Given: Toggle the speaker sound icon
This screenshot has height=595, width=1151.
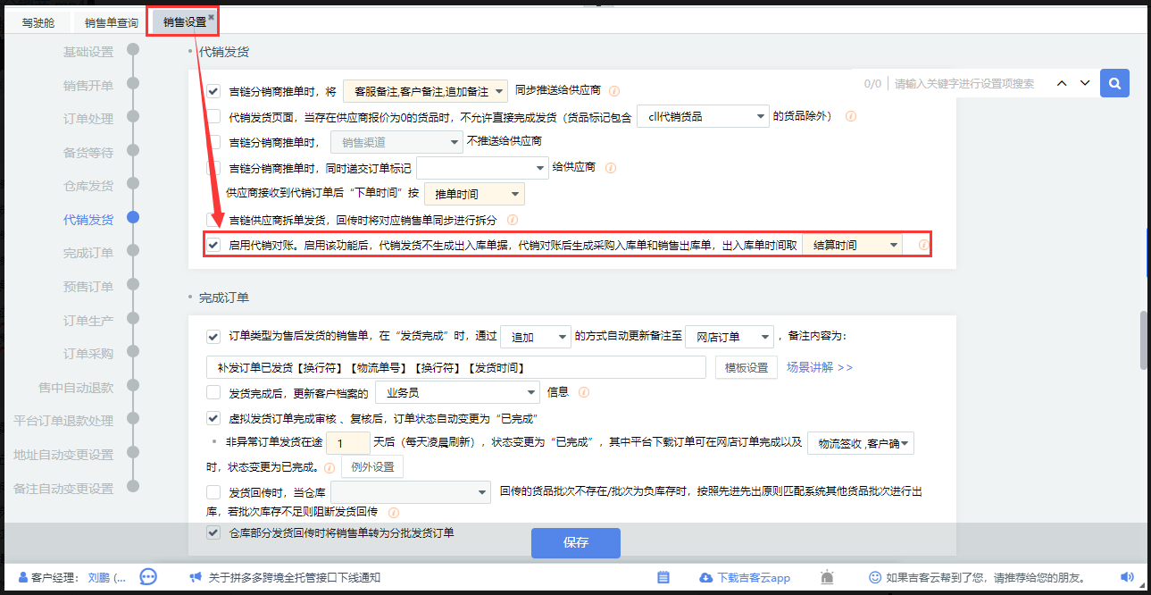Looking at the screenshot, I should pos(1127,577).
